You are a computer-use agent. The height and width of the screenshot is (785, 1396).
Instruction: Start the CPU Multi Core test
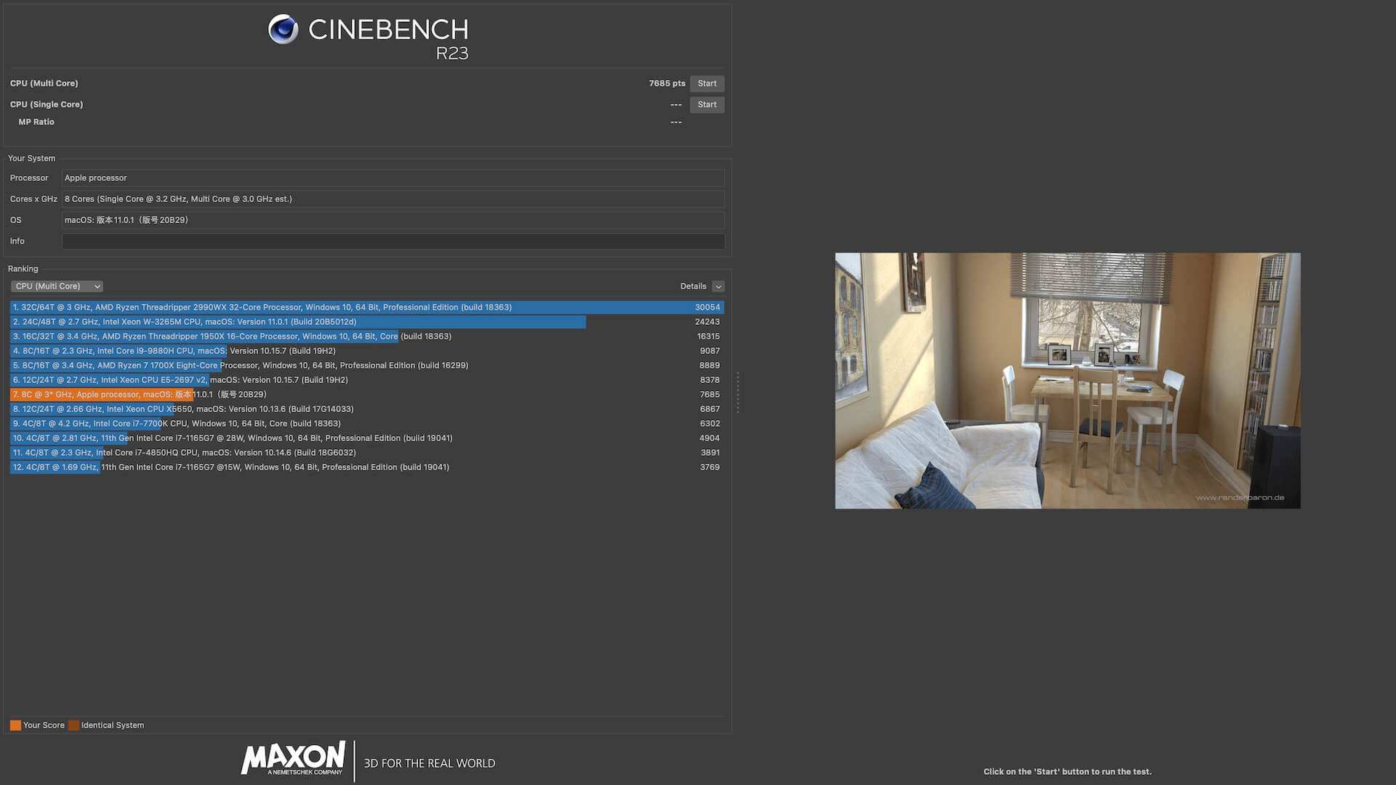click(x=707, y=84)
